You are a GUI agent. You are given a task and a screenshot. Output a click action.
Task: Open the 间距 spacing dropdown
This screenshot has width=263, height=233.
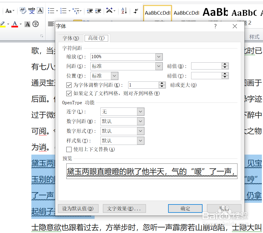point(159,66)
